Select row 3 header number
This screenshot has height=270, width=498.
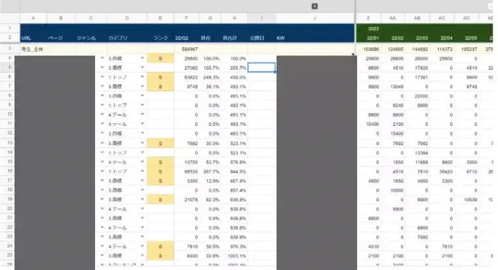10,48
